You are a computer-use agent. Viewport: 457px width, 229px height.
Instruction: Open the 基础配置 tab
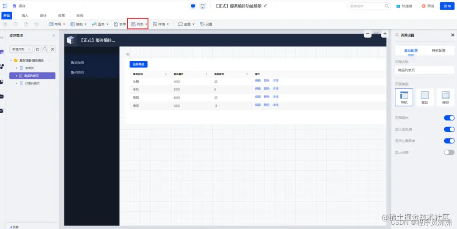[x=410, y=51]
